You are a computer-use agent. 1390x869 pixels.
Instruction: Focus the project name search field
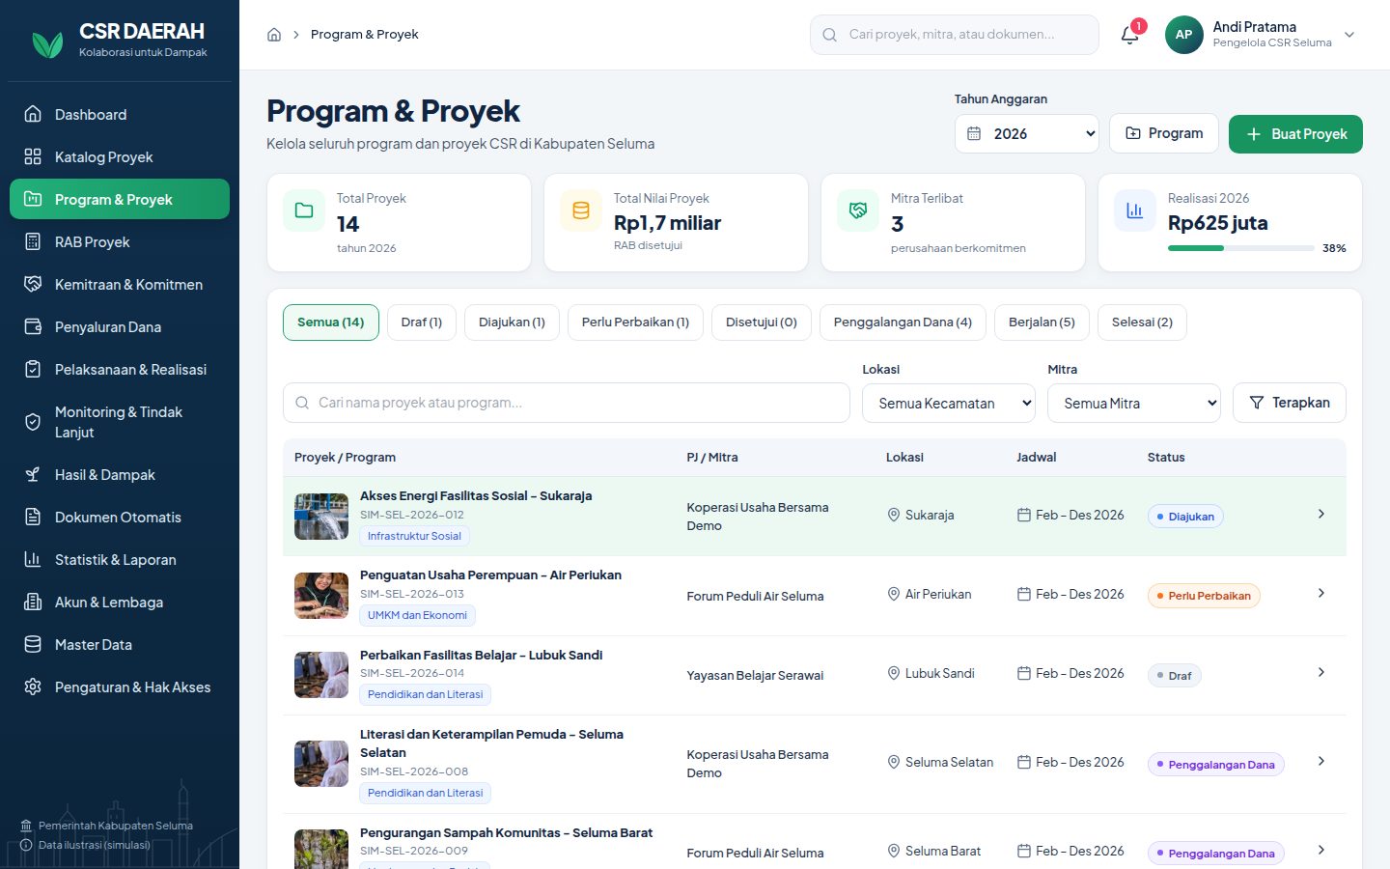pyautogui.click(x=567, y=403)
